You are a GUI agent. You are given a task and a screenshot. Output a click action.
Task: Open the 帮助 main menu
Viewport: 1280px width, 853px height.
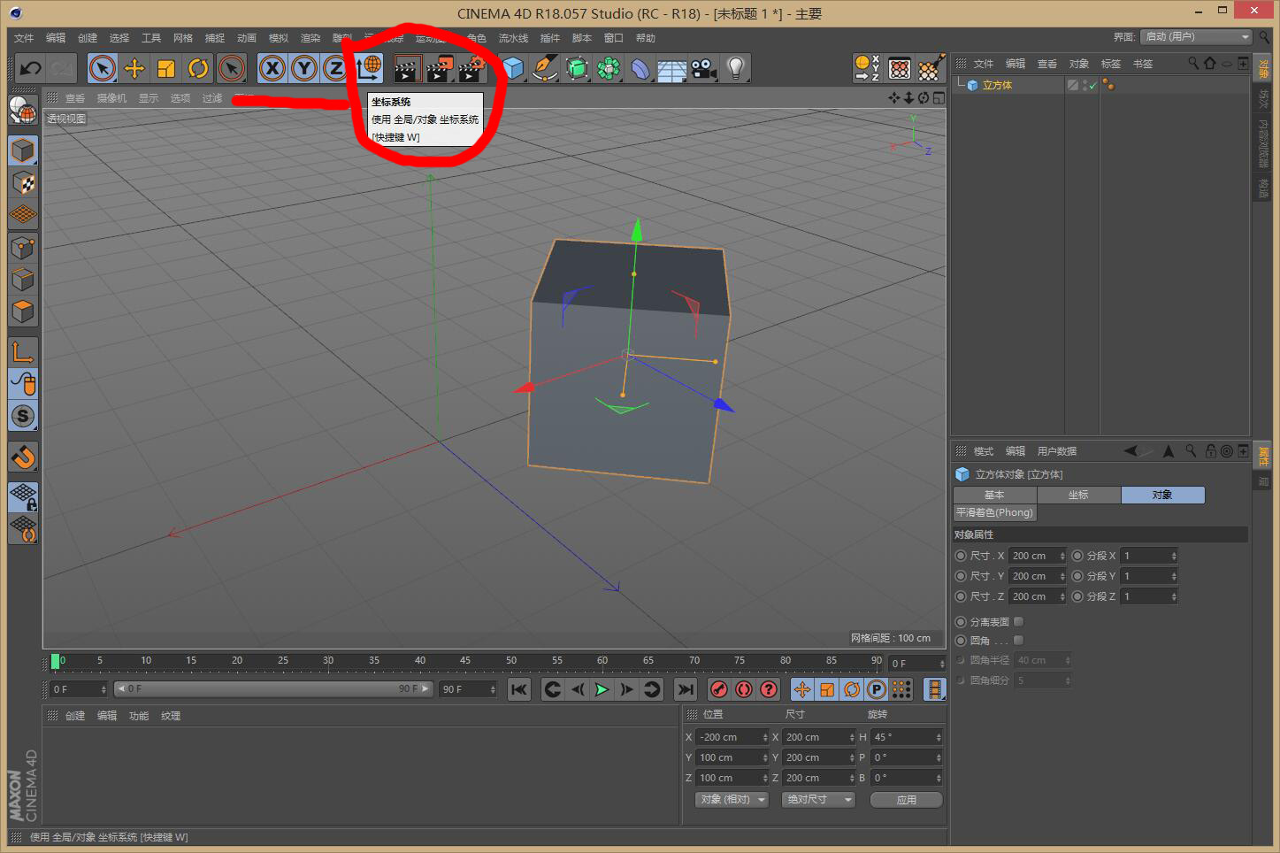[646, 38]
